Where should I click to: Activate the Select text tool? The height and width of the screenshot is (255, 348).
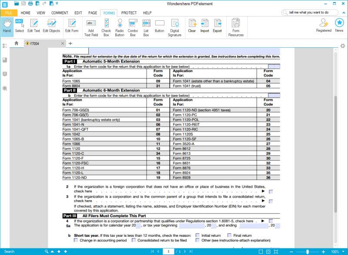20,26
